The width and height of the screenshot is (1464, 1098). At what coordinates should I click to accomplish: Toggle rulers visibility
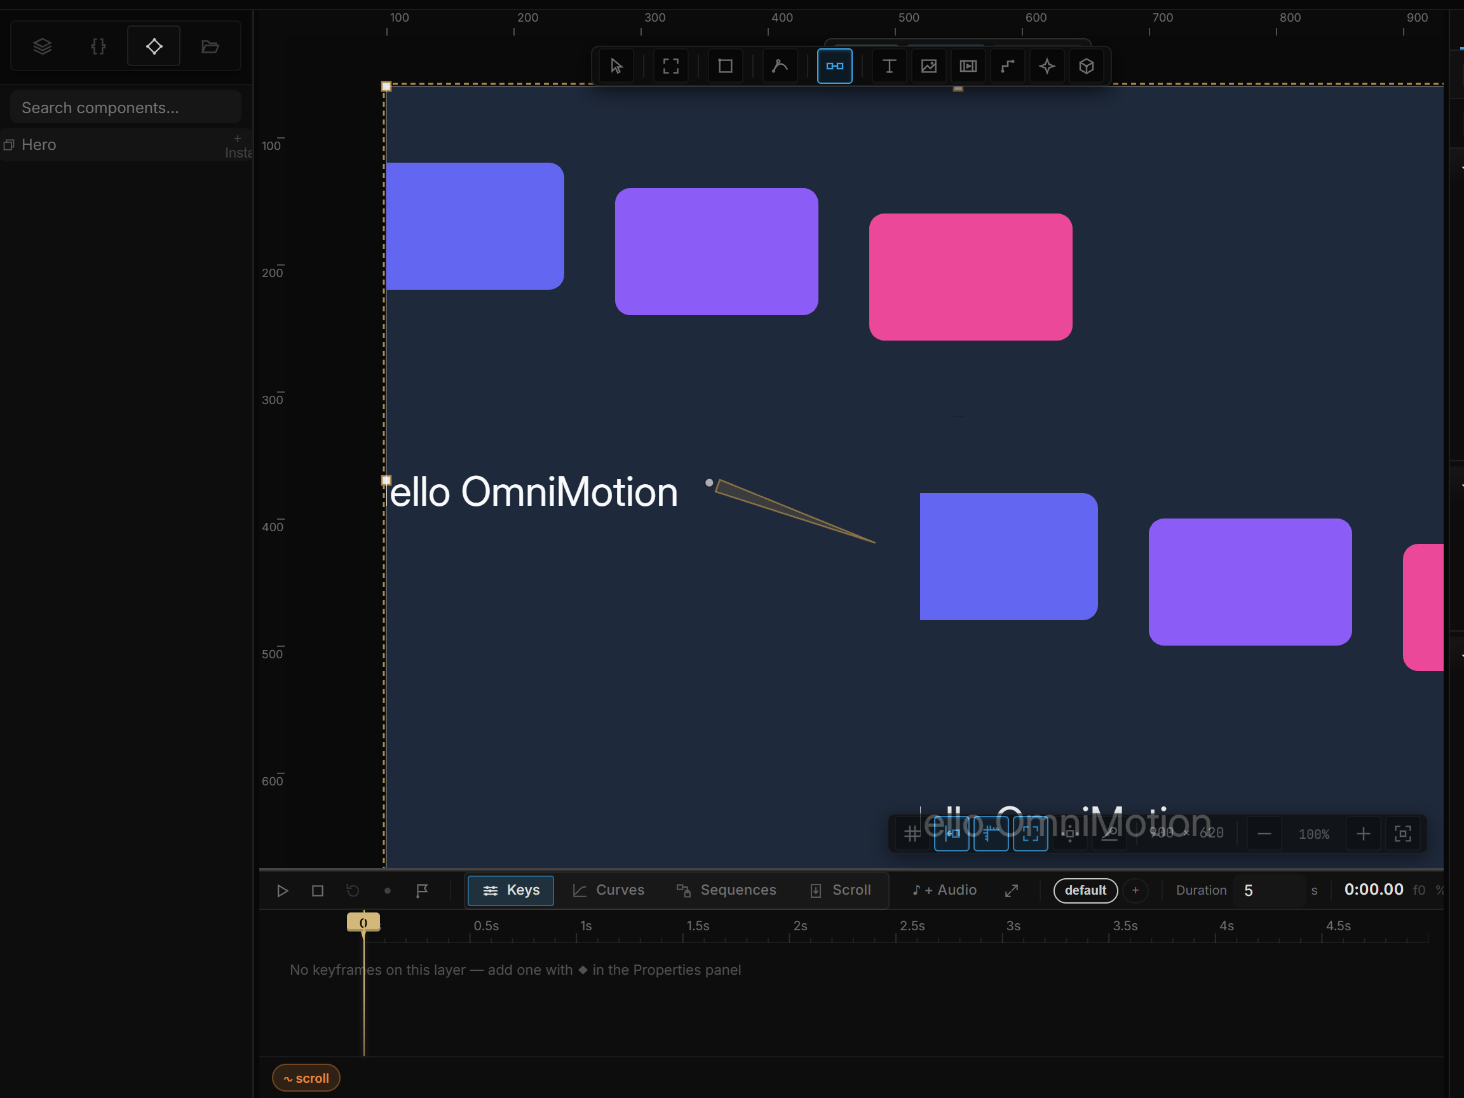click(x=991, y=834)
